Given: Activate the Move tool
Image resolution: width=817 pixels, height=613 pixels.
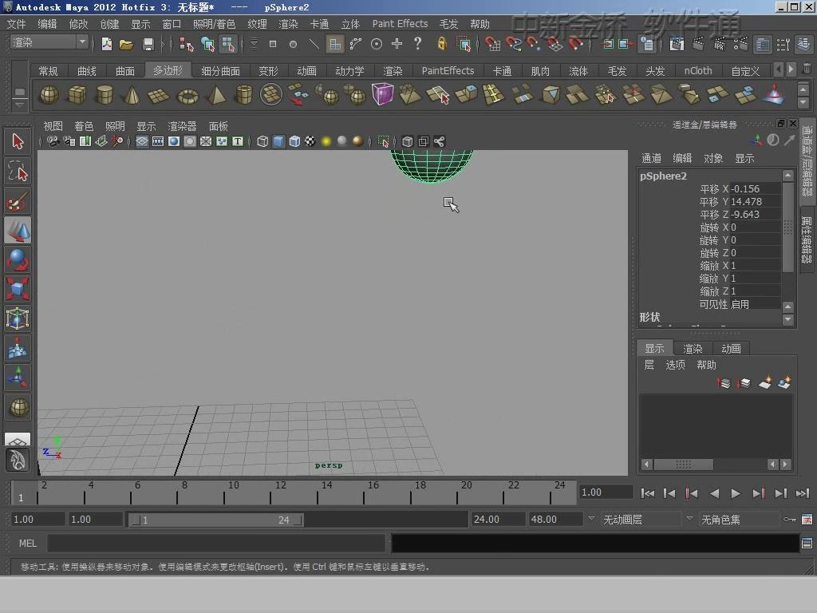Looking at the screenshot, I should pos(18,231).
